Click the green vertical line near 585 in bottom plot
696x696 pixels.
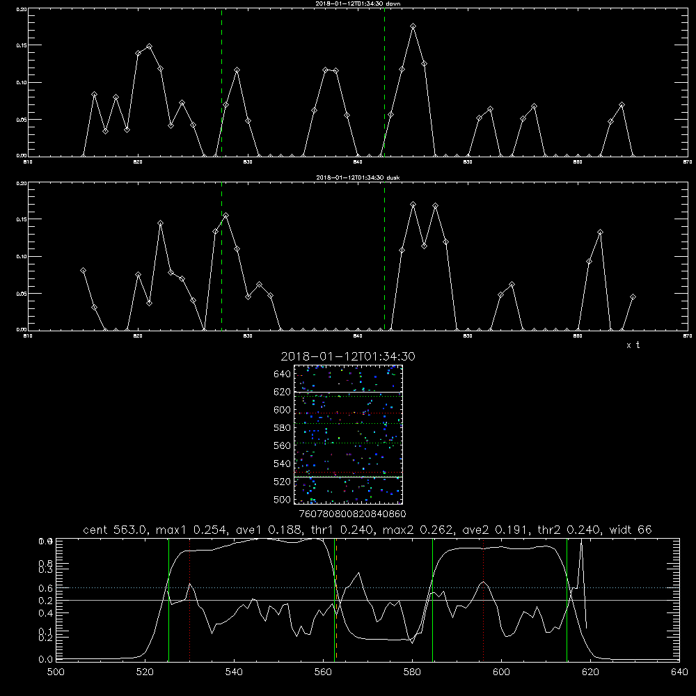[x=432, y=599]
